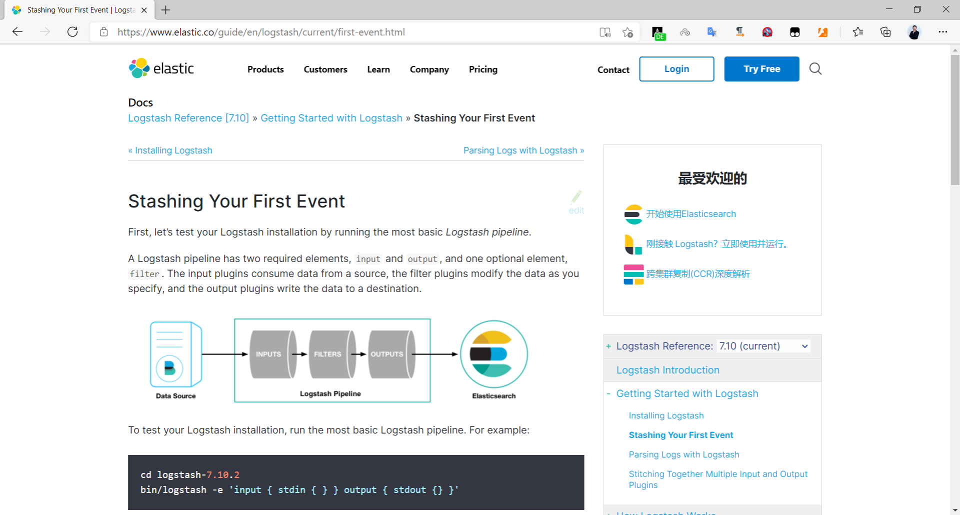
Task: Open a new browser tab
Action: point(166,10)
